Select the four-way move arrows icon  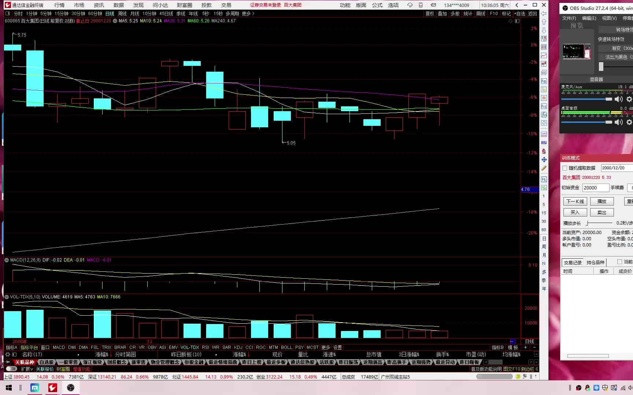[544, 159]
